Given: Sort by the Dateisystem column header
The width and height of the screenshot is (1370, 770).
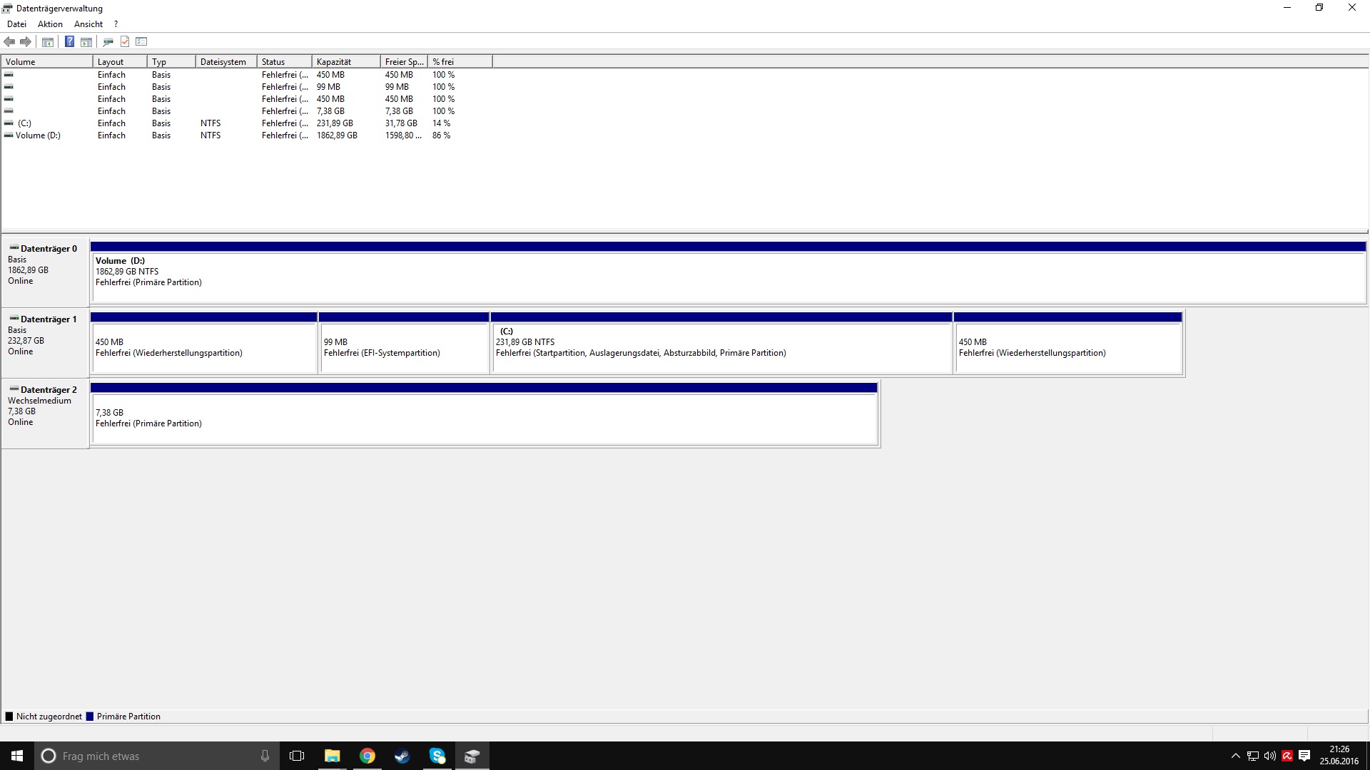Looking at the screenshot, I should click(x=225, y=62).
